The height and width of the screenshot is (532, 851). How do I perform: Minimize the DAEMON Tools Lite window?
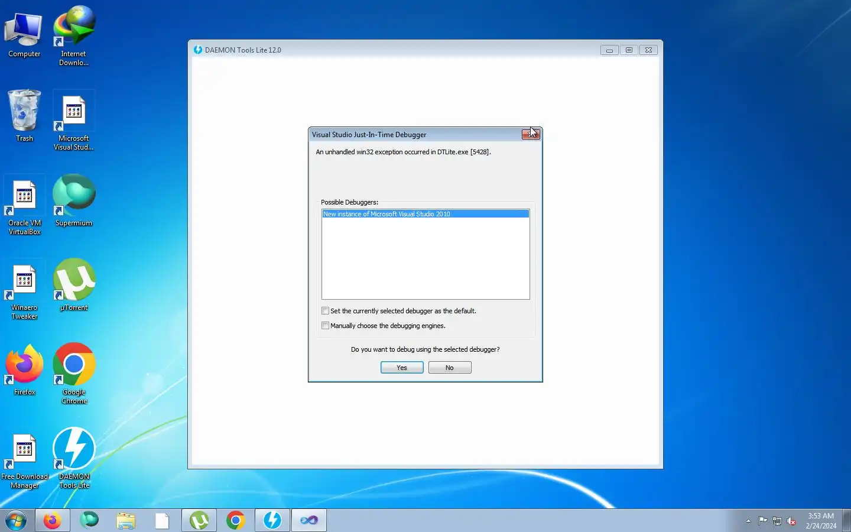[x=609, y=50]
